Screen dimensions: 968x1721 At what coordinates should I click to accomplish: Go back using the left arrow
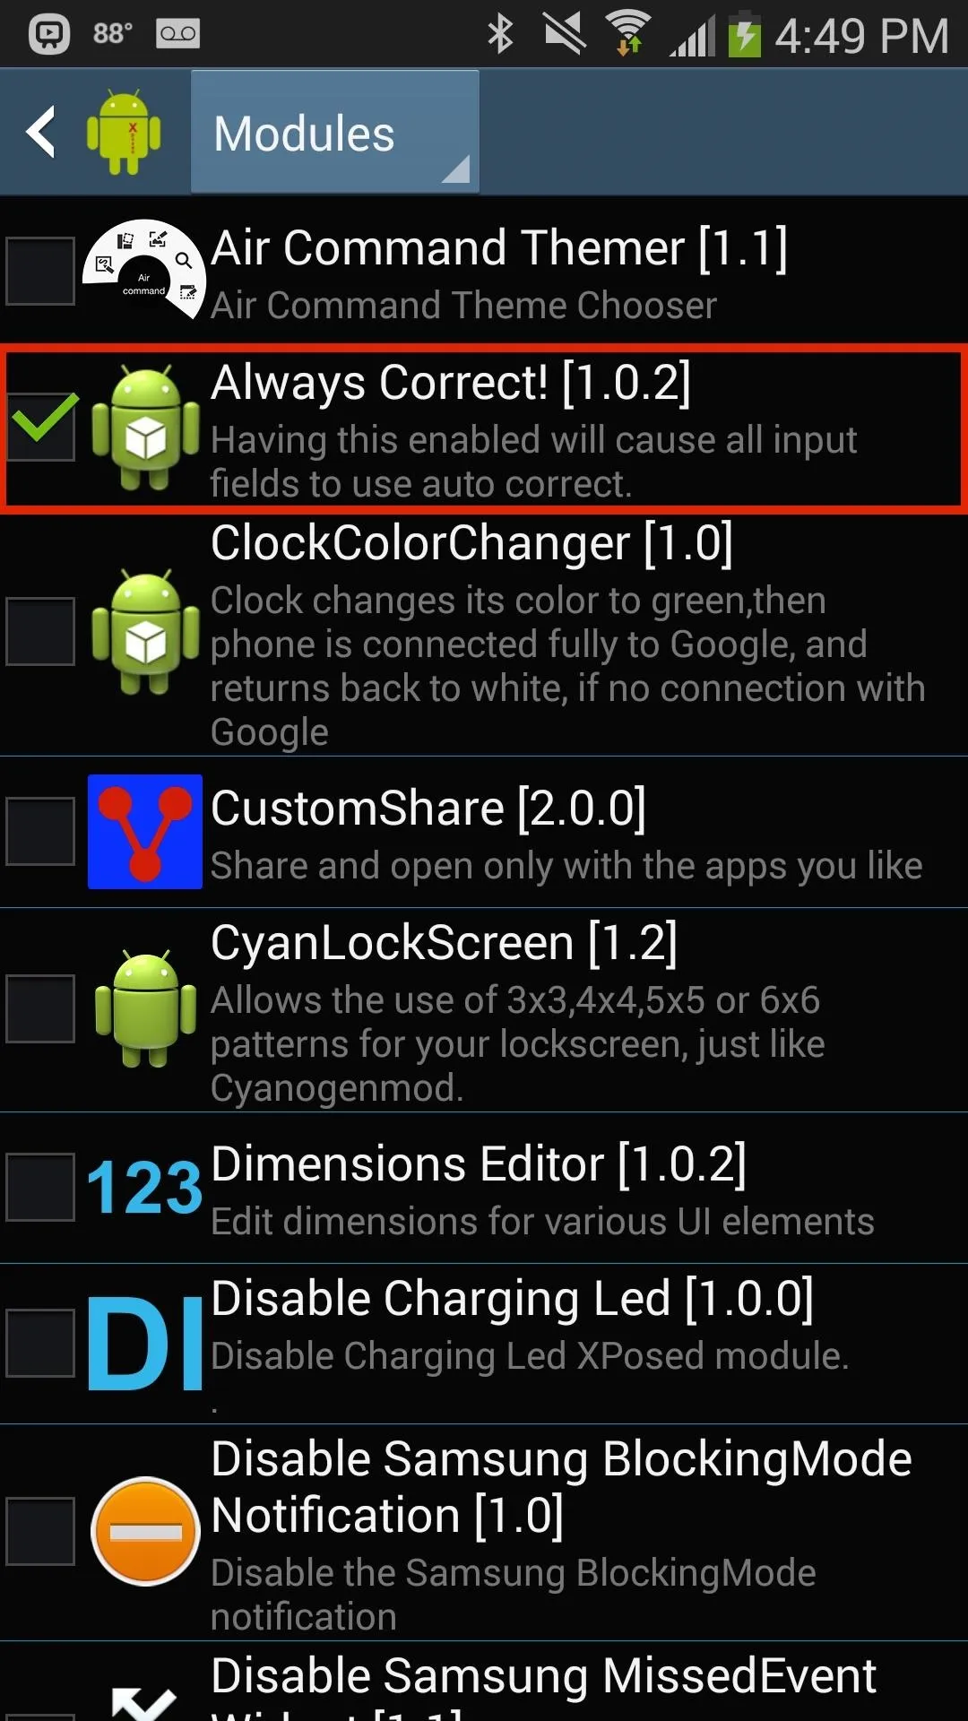pyautogui.click(x=41, y=132)
